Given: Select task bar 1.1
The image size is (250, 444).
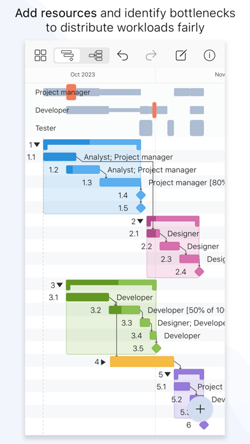Looking at the screenshot, I should click(60, 156).
